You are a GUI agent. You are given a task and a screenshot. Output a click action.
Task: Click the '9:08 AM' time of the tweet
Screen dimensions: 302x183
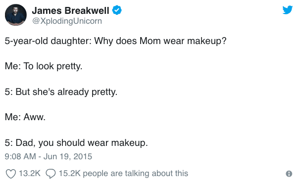coord(20,156)
